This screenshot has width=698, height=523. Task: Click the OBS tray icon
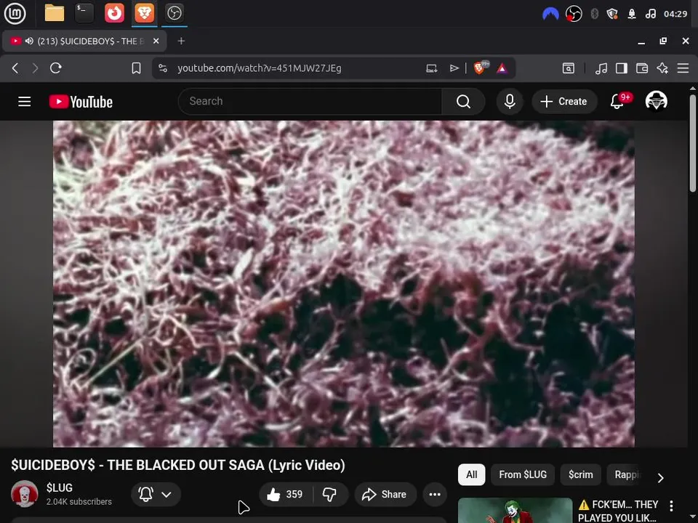click(x=574, y=14)
